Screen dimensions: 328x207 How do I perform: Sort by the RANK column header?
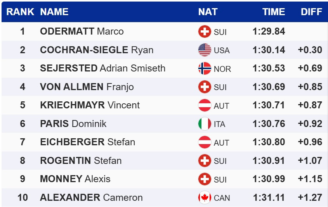[21, 12]
